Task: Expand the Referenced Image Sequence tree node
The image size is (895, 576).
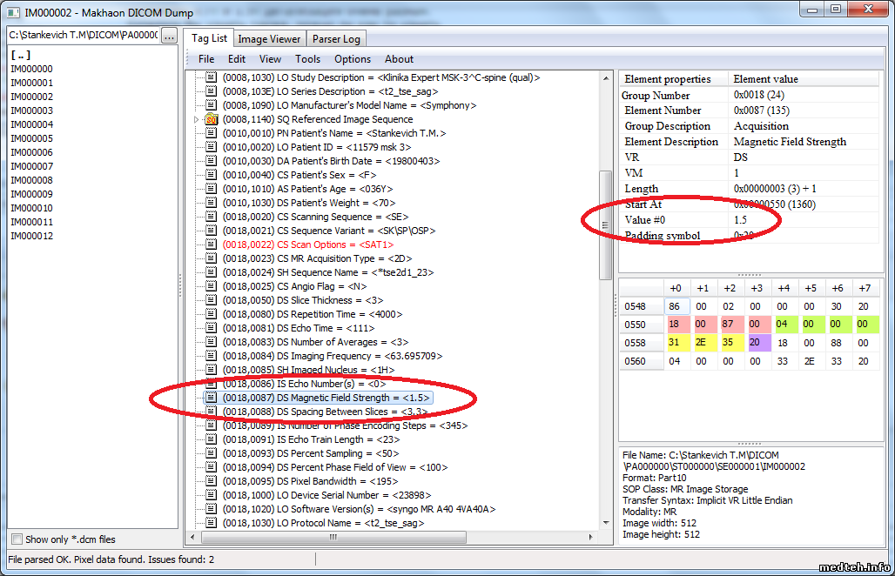Action: tap(197, 119)
